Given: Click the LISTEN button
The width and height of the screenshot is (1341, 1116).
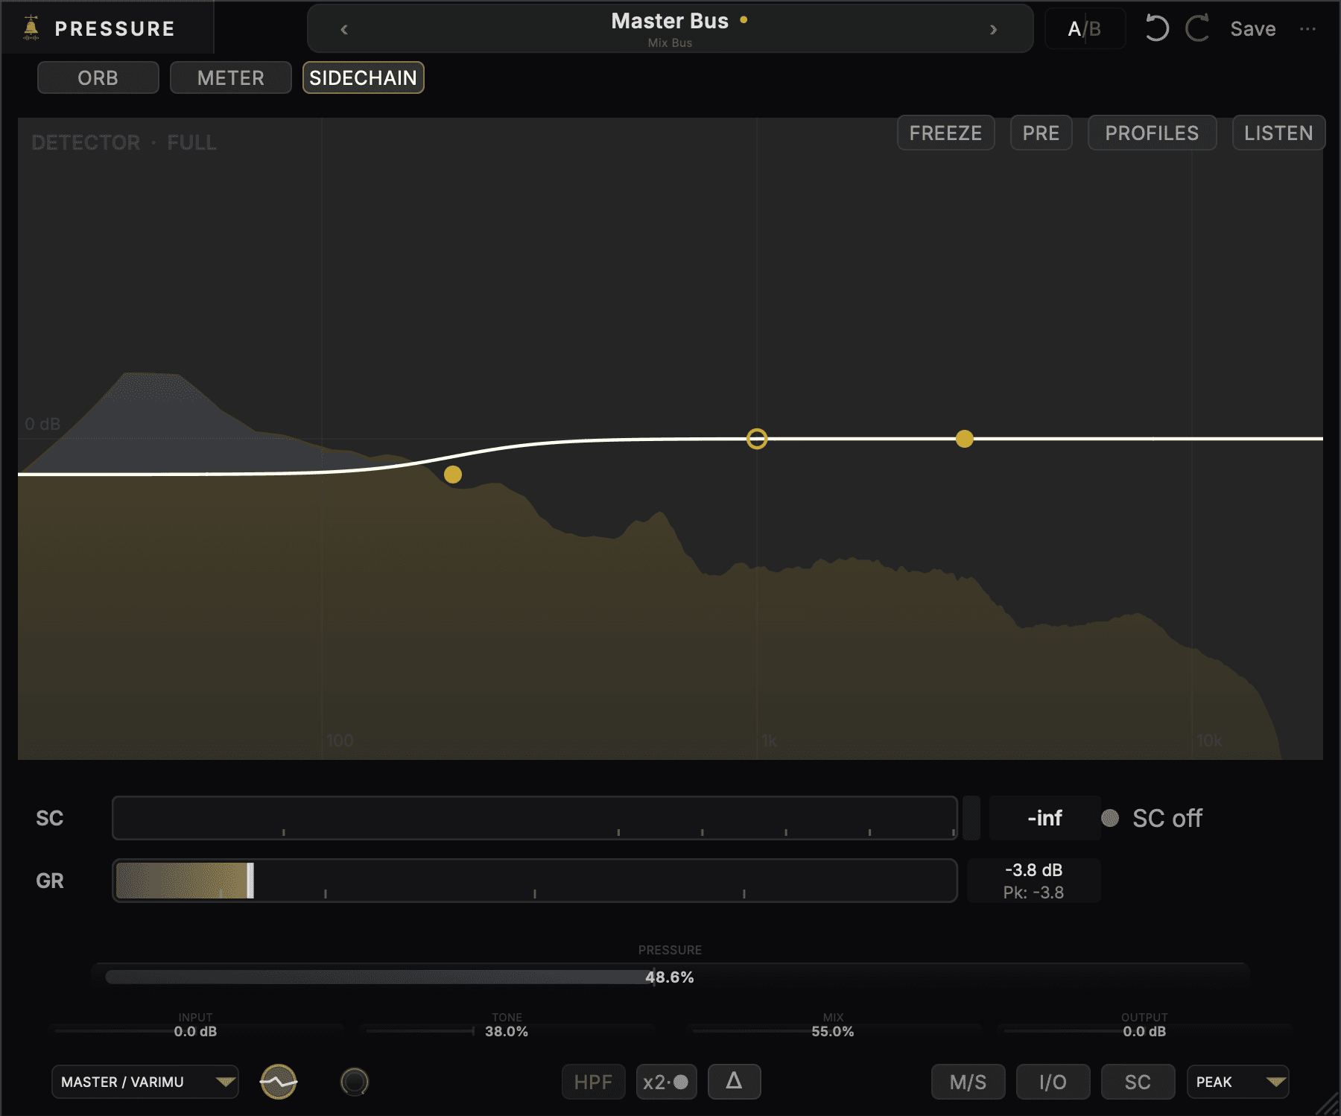Looking at the screenshot, I should [1278, 133].
